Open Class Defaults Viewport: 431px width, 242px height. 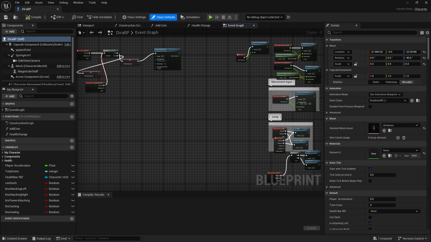click(163, 17)
